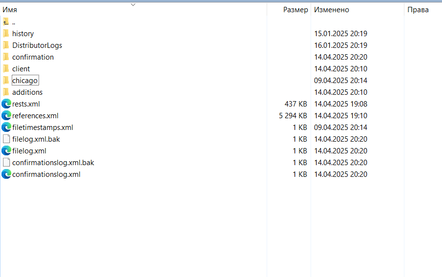
Task: Click the Edge icon beside filetimestamps.xml
Action: click(x=6, y=127)
